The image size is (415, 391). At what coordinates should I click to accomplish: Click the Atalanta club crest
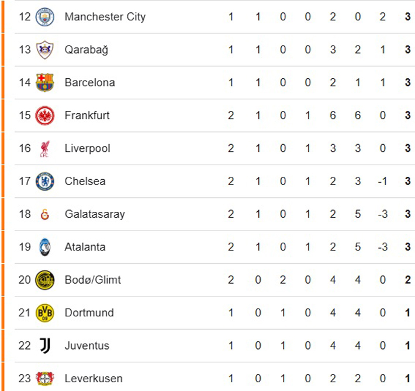tap(44, 247)
